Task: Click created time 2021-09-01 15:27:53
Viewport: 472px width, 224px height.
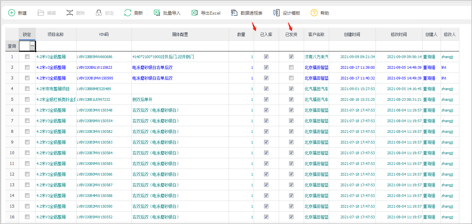Action: pyautogui.click(x=358, y=89)
